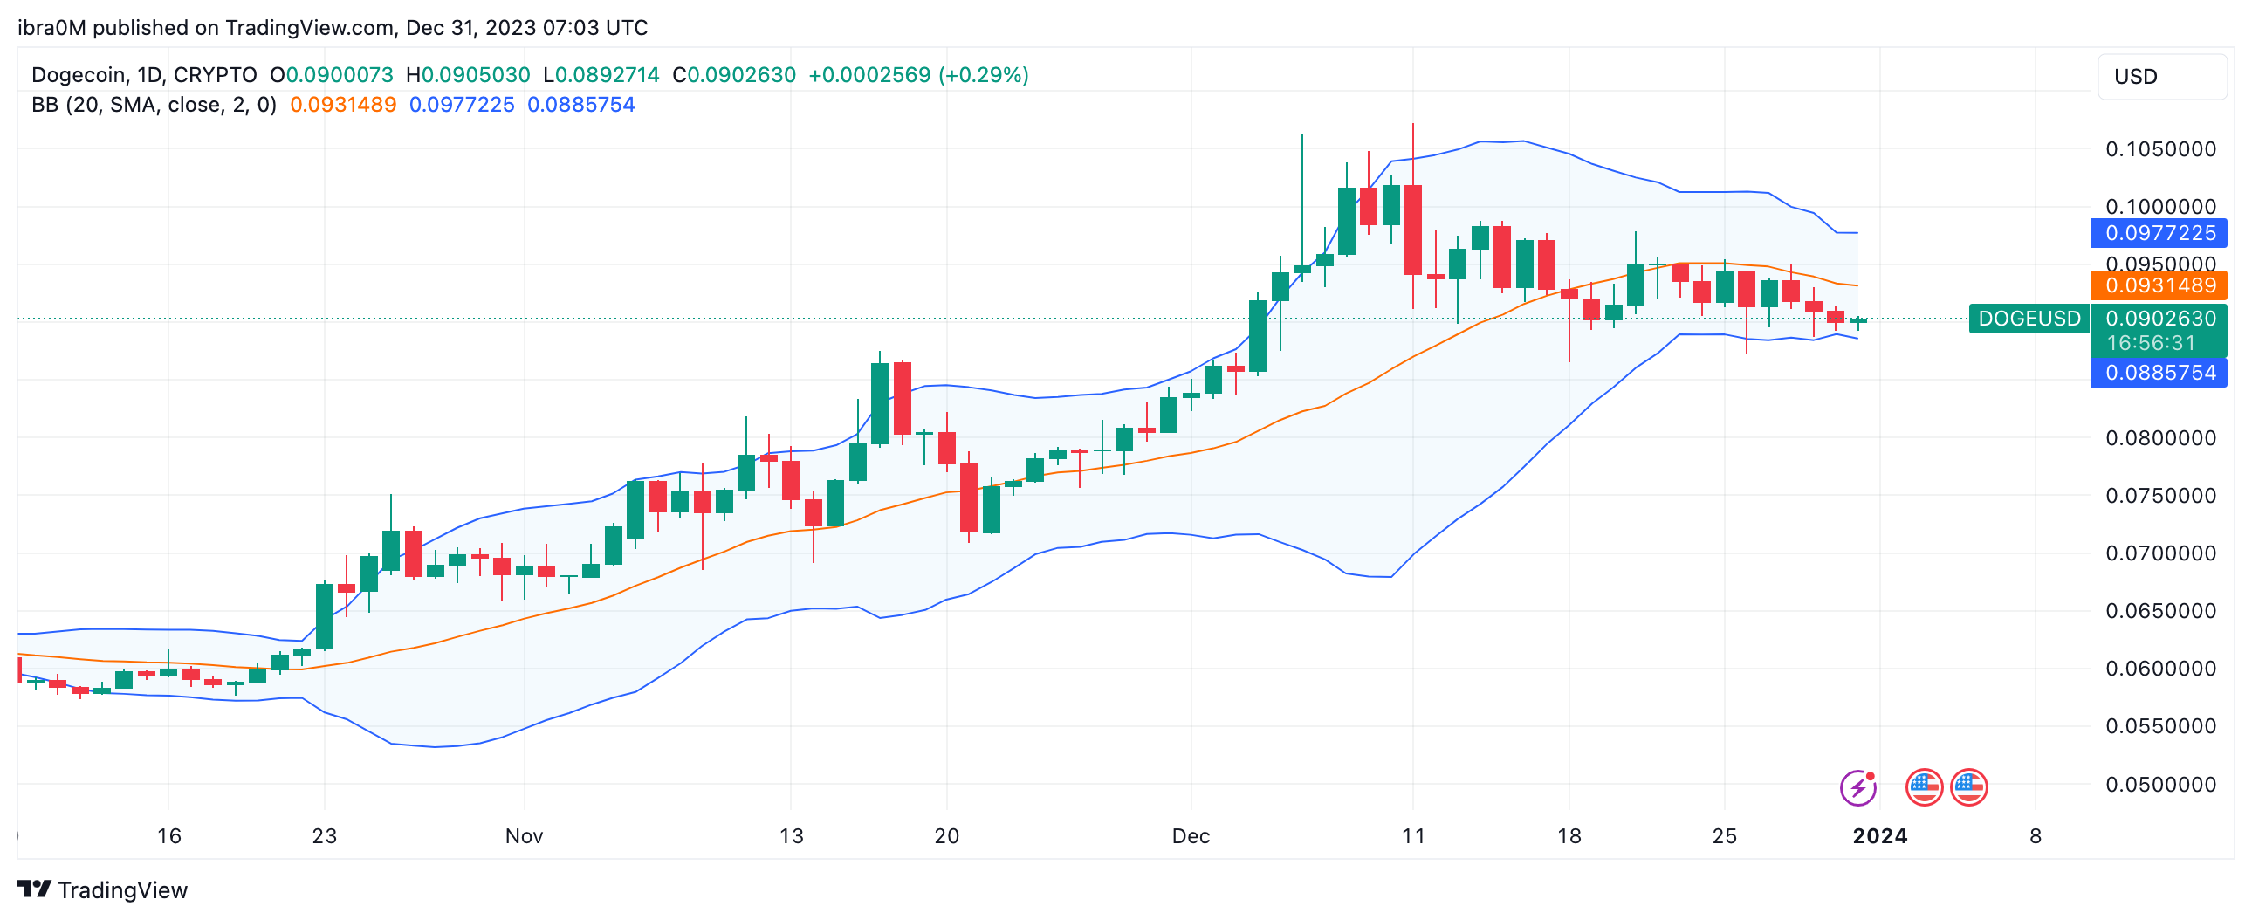This screenshot has width=2252, height=920.
Task: Click the 0.1050000 price axis tick
Action: pos(2160,149)
